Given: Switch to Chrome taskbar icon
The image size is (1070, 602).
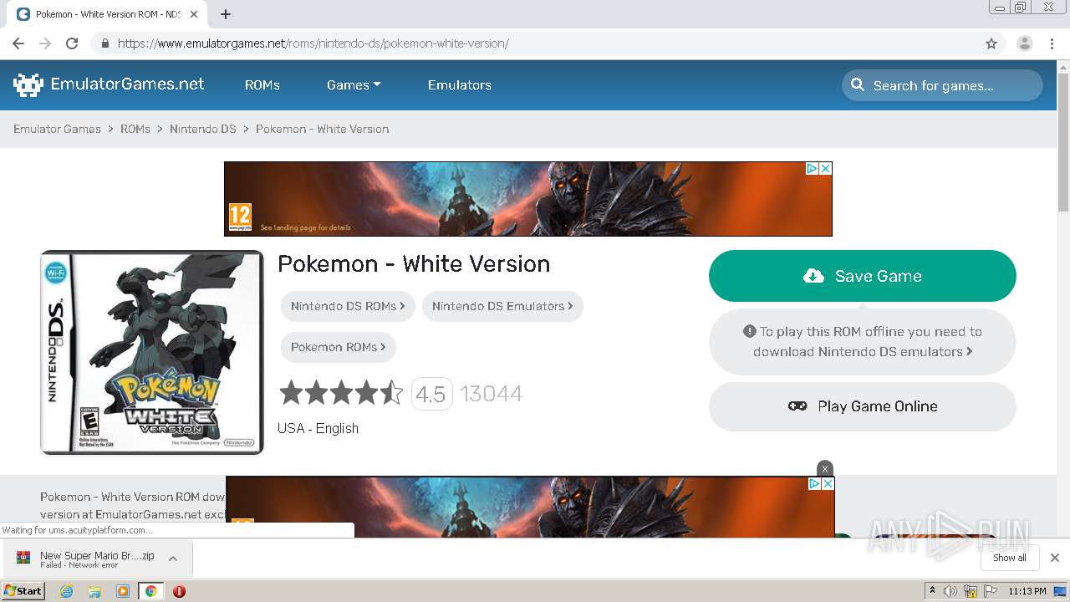Looking at the screenshot, I should point(150,591).
